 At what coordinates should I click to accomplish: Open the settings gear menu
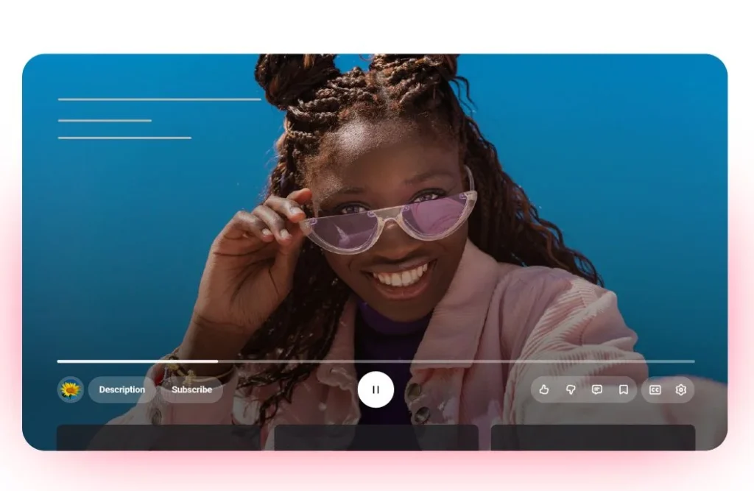click(x=681, y=389)
